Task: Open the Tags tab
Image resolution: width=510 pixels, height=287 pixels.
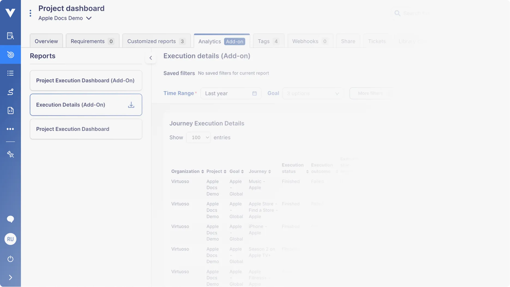Action: tap(268, 41)
